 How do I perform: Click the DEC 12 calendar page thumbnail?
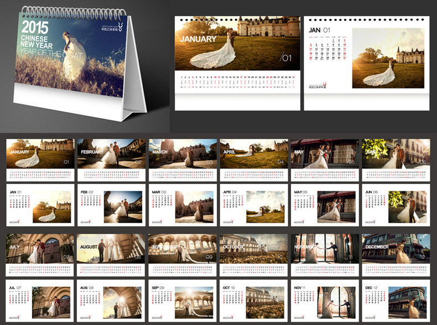click(396, 301)
